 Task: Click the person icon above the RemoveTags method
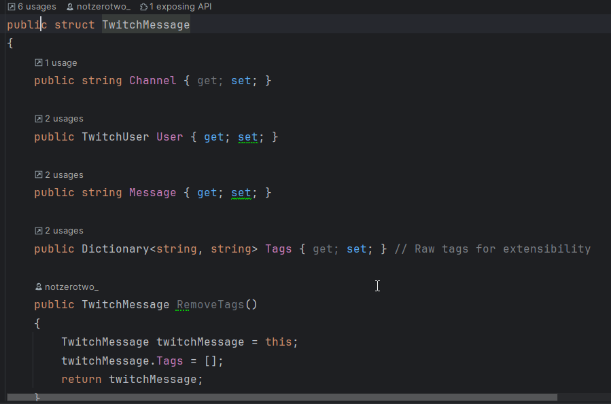click(39, 287)
